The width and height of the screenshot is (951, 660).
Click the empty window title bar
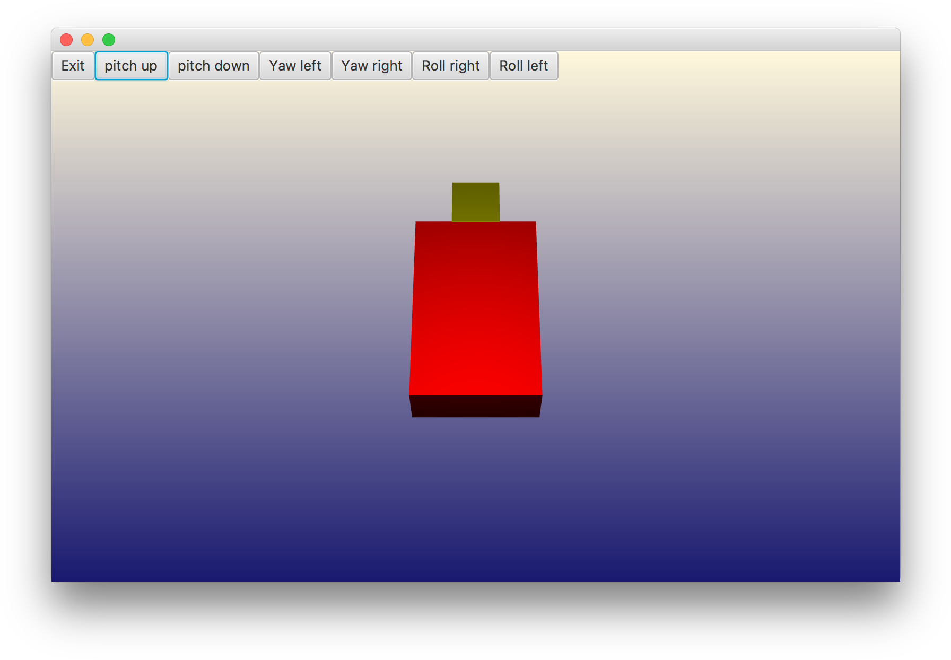click(477, 40)
